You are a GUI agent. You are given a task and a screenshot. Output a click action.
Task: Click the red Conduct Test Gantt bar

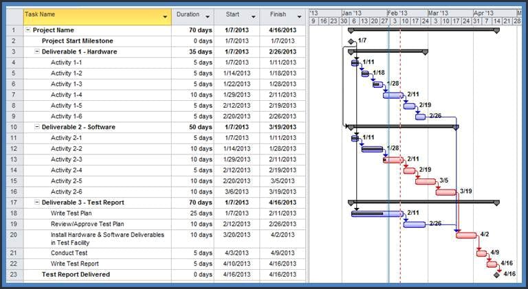481,253
